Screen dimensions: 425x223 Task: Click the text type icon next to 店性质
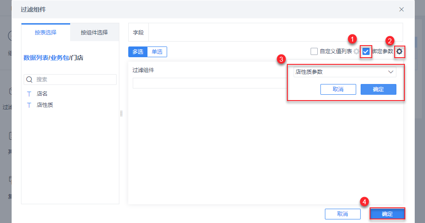coord(29,105)
